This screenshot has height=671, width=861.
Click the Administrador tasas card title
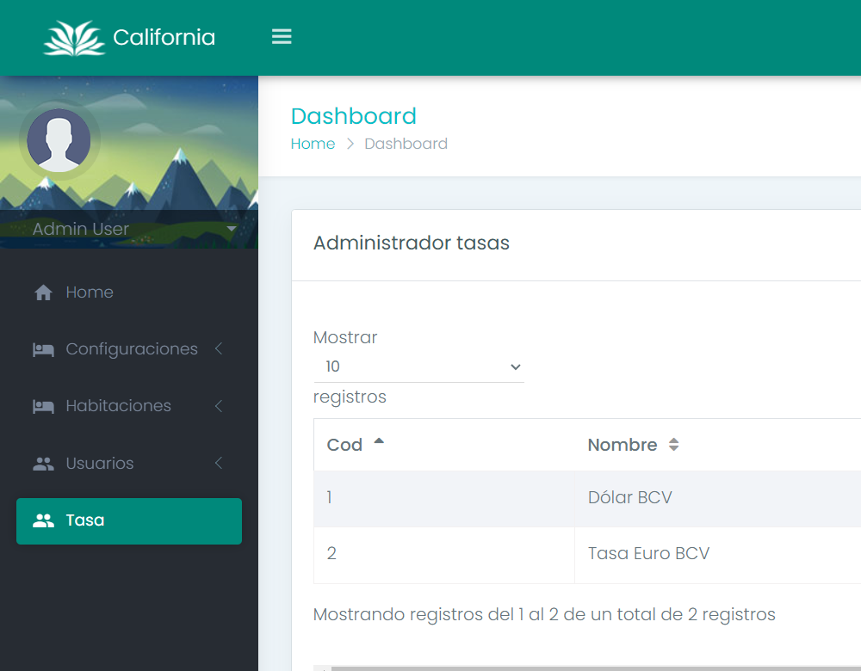(x=412, y=243)
